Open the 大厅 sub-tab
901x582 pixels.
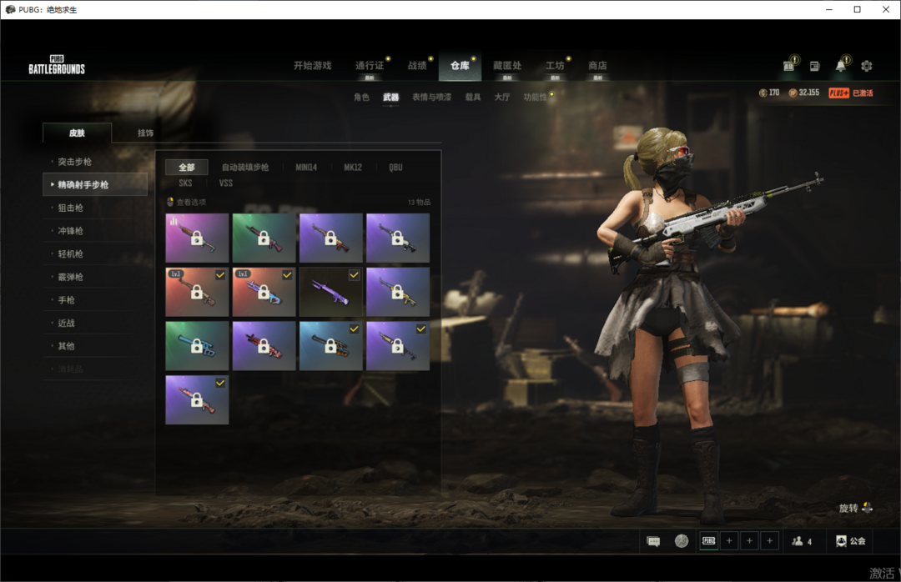pyautogui.click(x=502, y=97)
